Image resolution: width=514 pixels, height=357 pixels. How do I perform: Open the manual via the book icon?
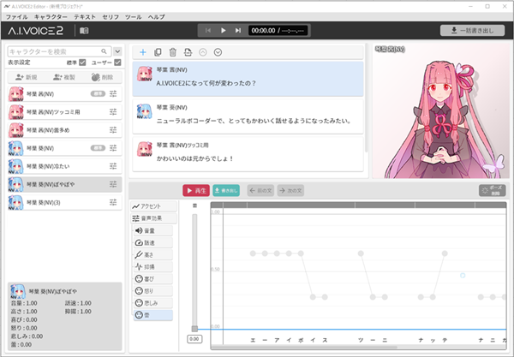tap(84, 31)
